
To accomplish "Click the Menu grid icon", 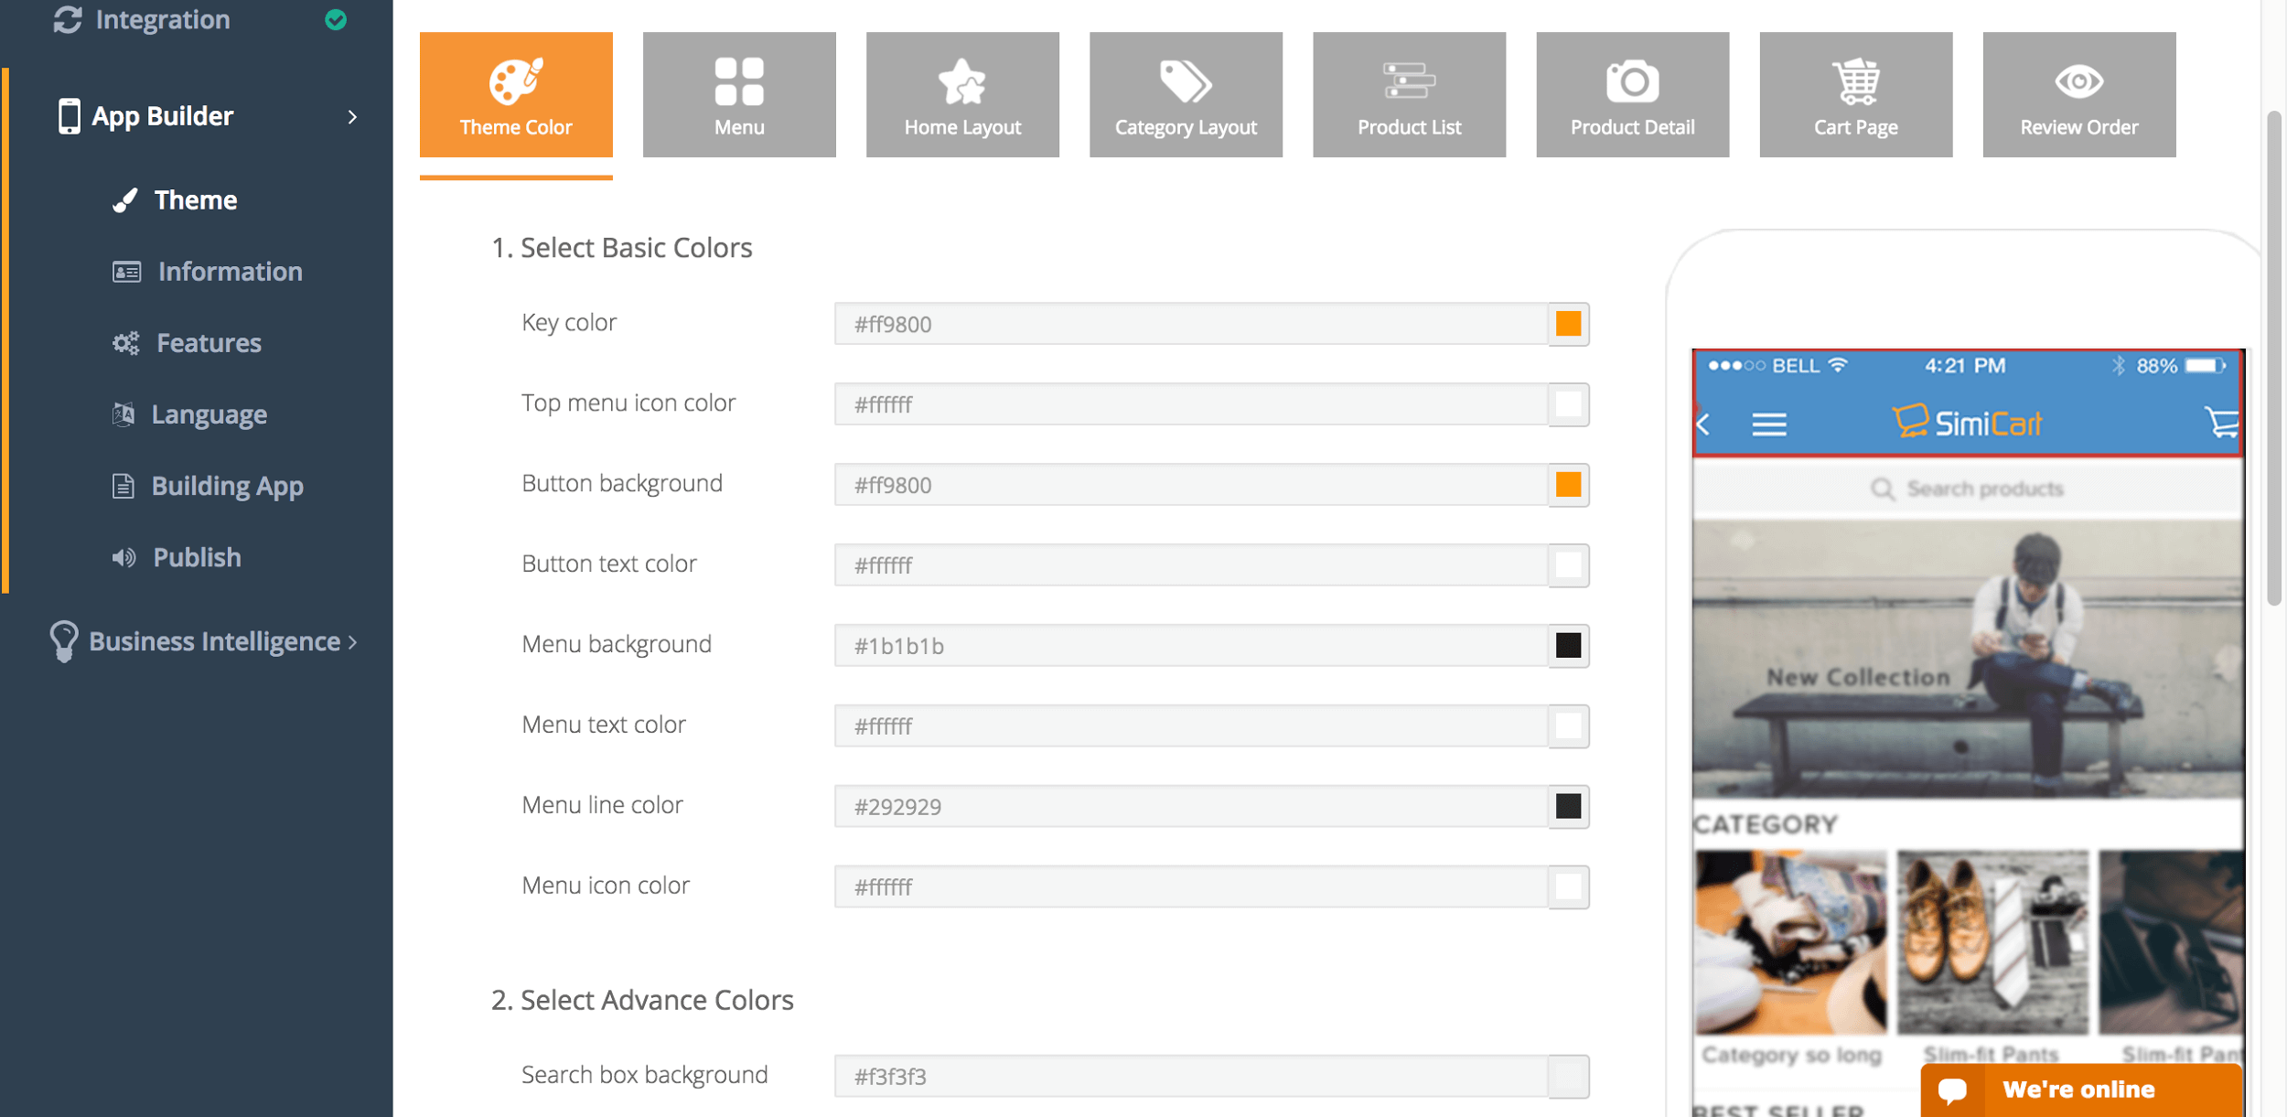I will tap(739, 82).
